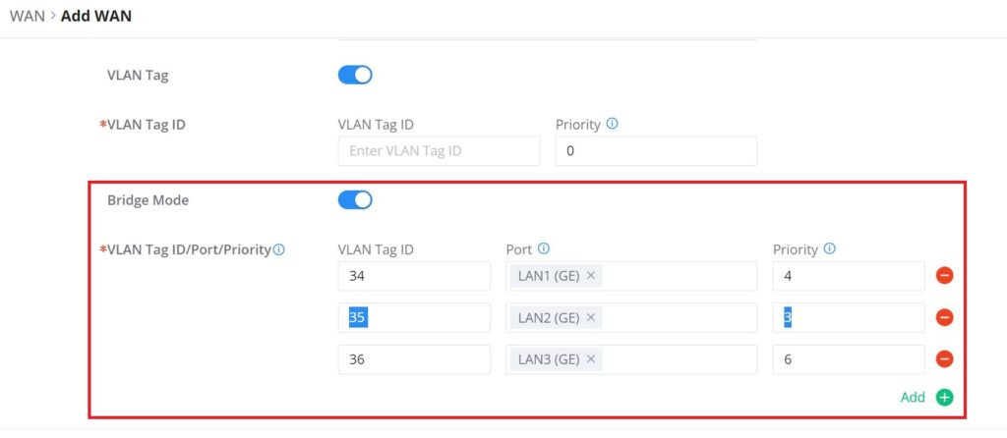The image size is (1007, 438).
Task: Click the green plus Add icon
Action: coord(944,398)
